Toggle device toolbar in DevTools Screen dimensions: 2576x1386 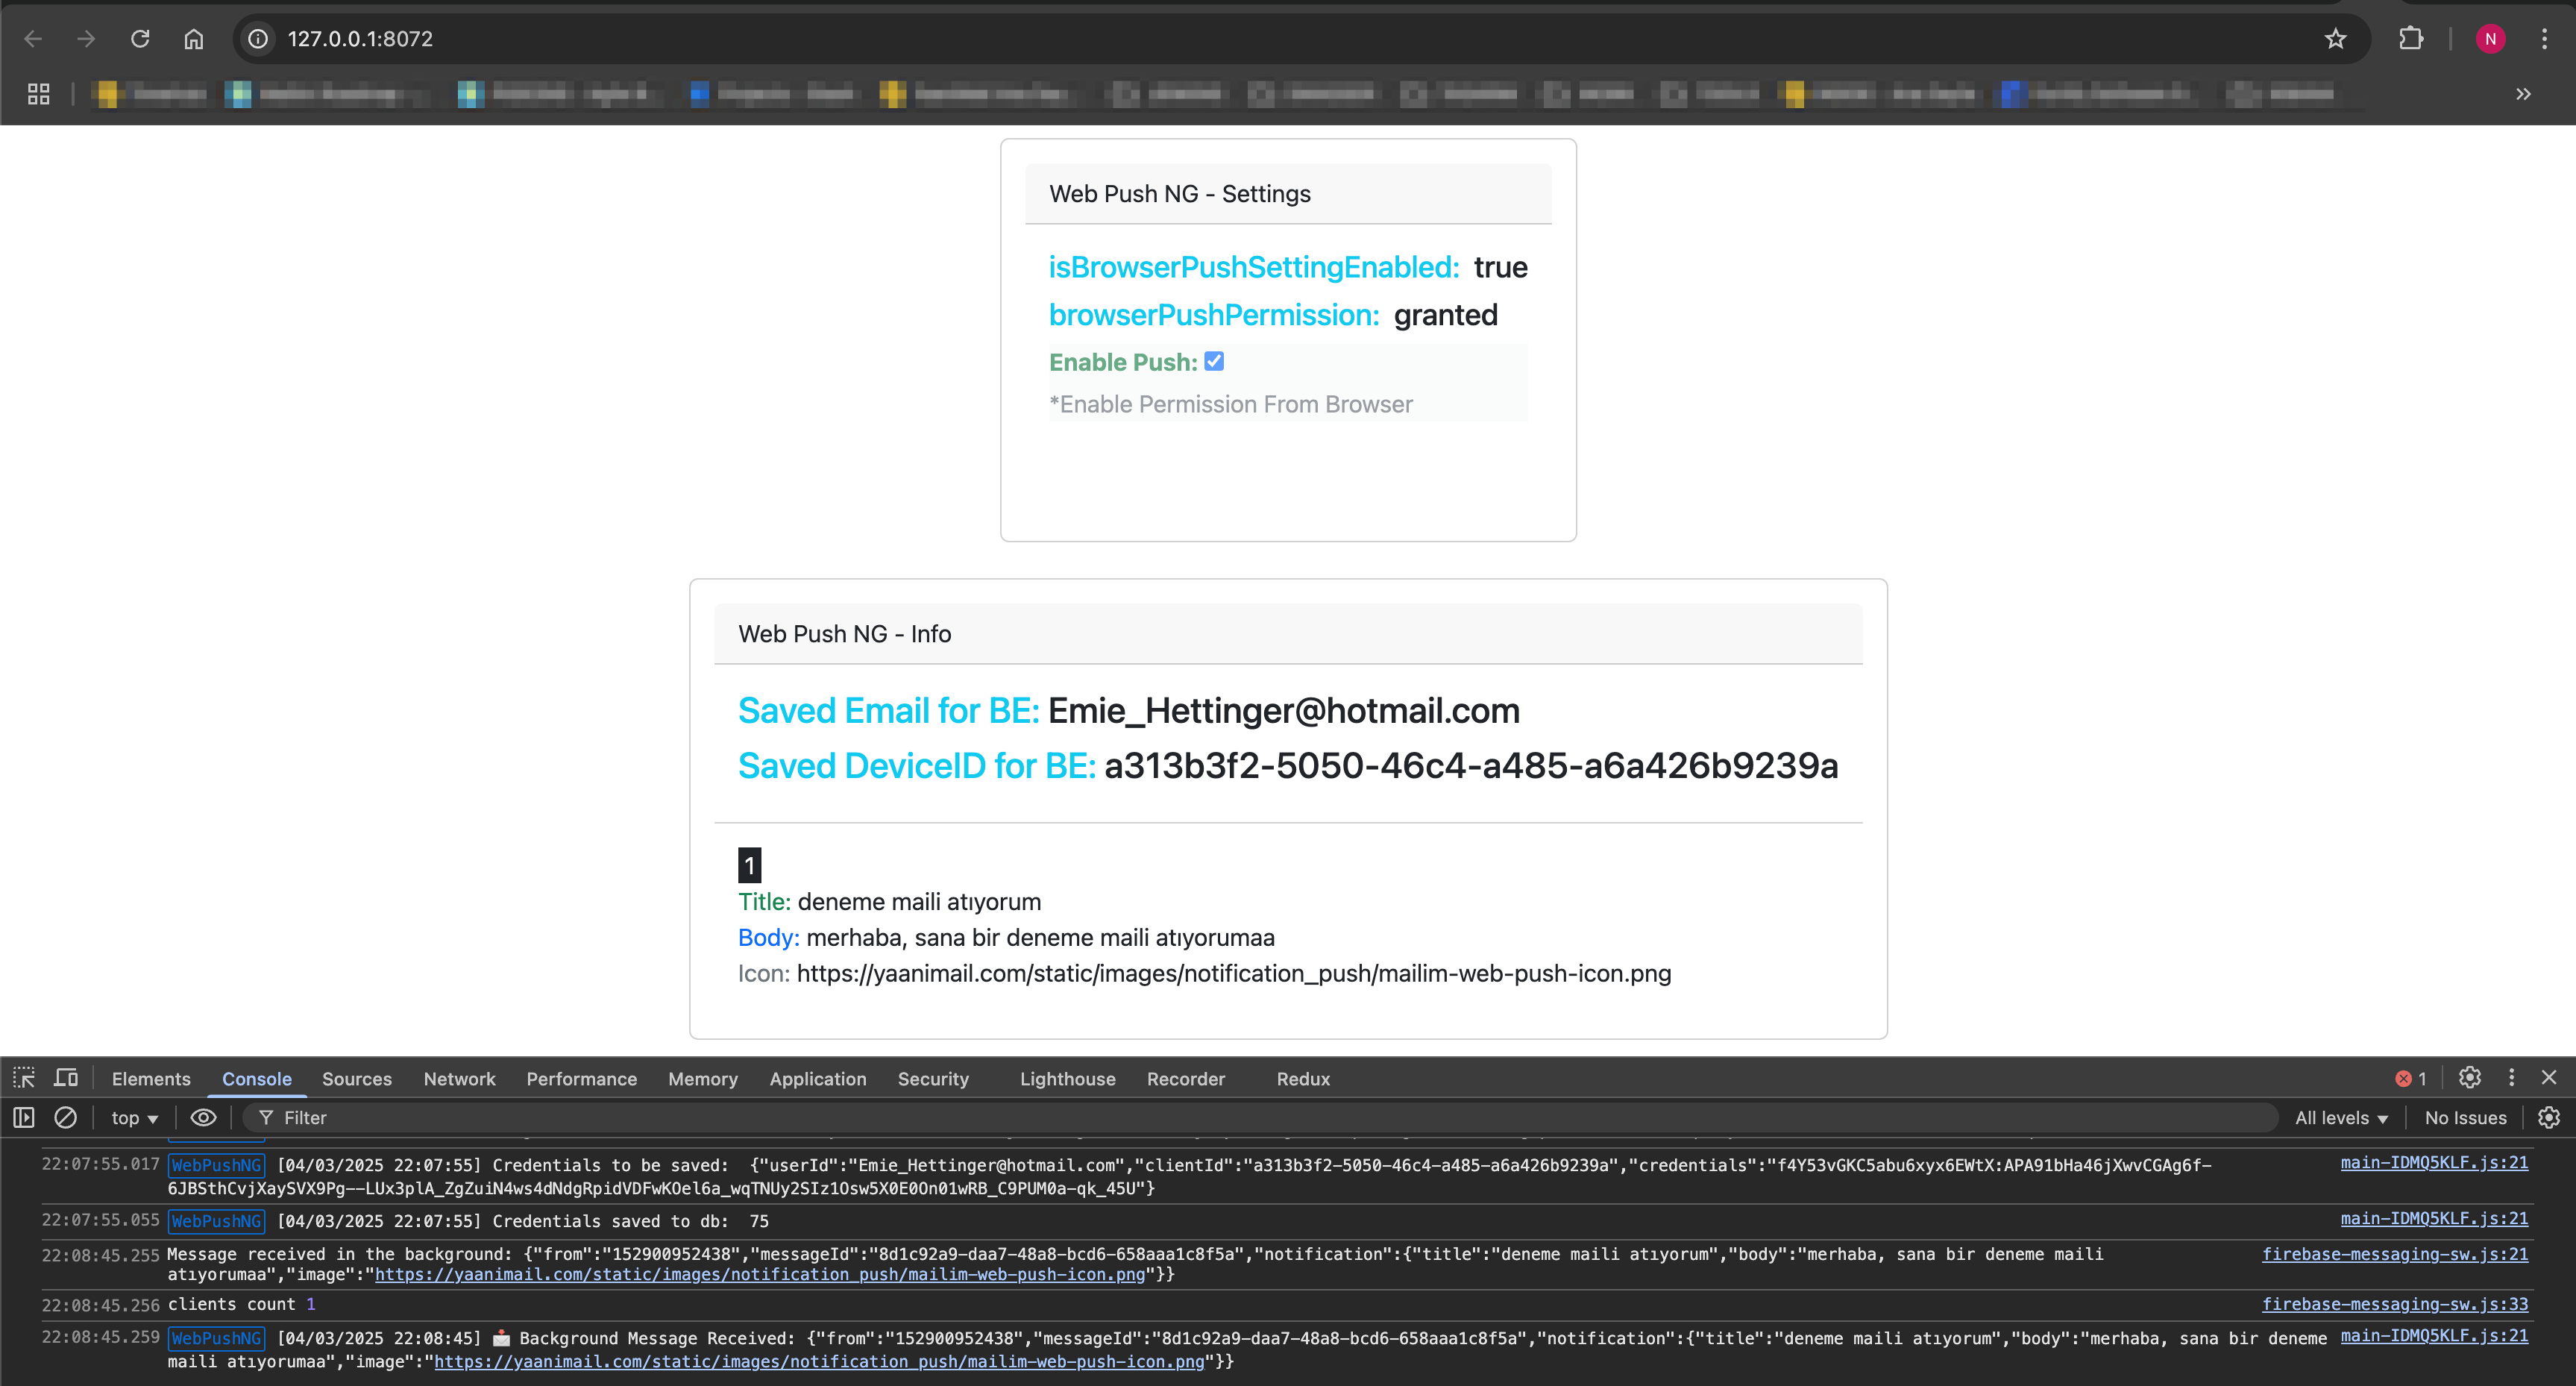tap(66, 1078)
